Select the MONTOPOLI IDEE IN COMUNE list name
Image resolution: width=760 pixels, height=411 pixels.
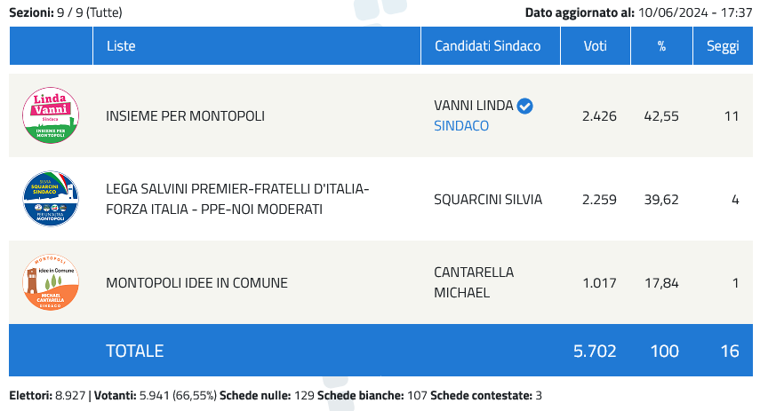click(196, 282)
